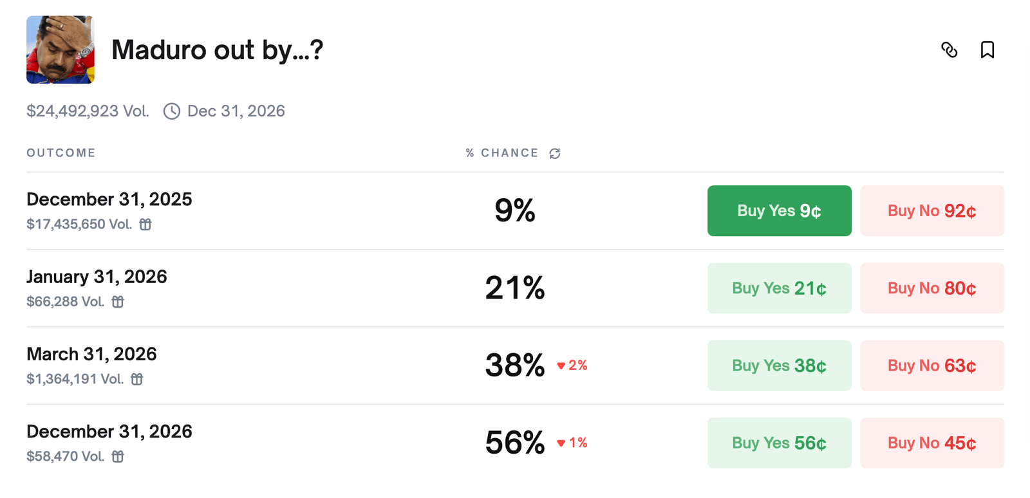Click gift icon beside December 31, 2026 volume
Image resolution: width=1030 pixels, height=498 pixels.
tap(117, 456)
